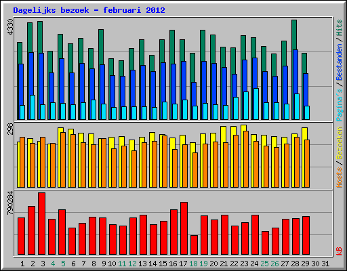Select the "4330" axis value
347x271 pixels.
(10, 27)
